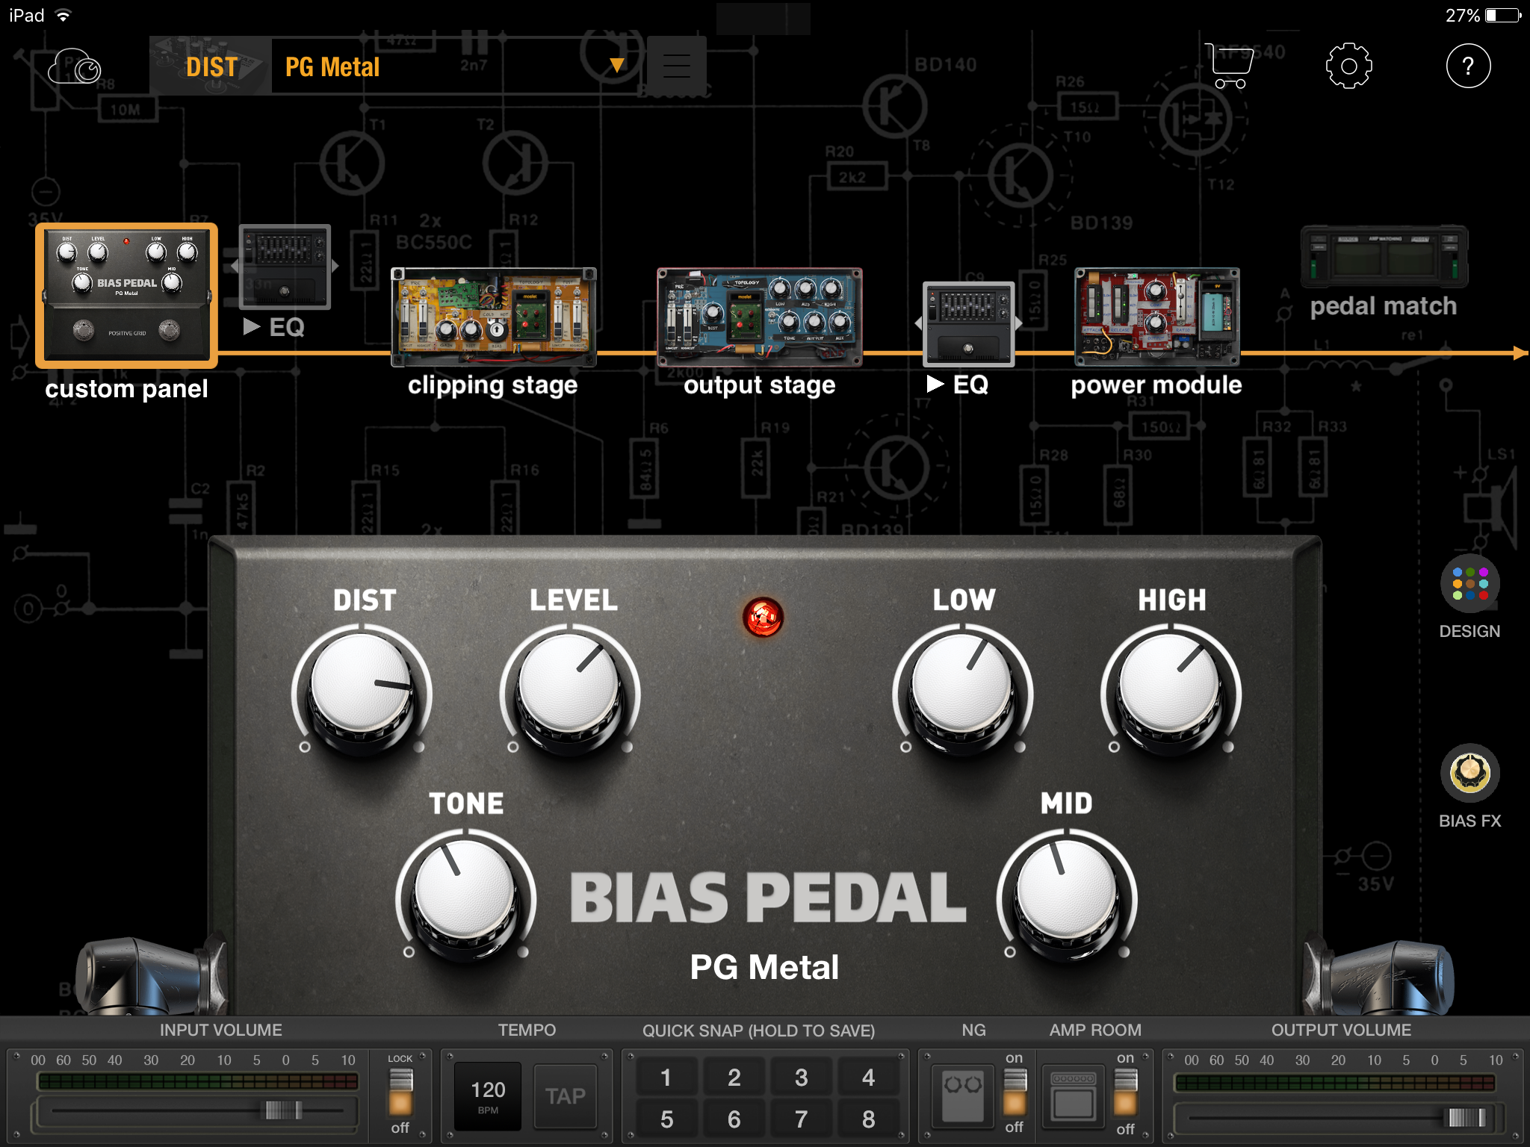This screenshot has height=1147, width=1530.
Task: Open the help question mark
Action: click(1468, 66)
